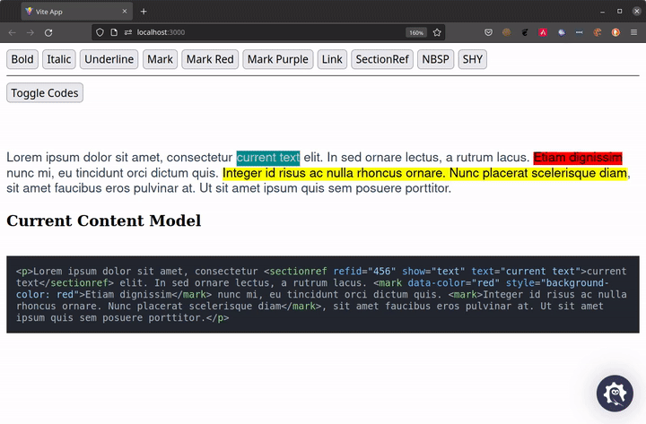The height and width of the screenshot is (424, 646).
Task: Insert a soft hyphen with SHY
Action: 473,59
